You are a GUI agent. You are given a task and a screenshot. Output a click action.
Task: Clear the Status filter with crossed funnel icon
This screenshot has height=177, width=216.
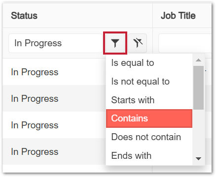pyautogui.click(x=138, y=43)
